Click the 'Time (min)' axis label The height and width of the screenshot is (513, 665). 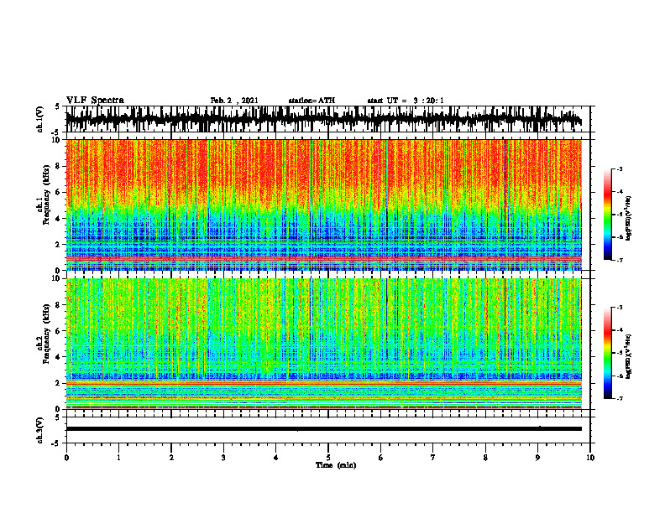336,465
